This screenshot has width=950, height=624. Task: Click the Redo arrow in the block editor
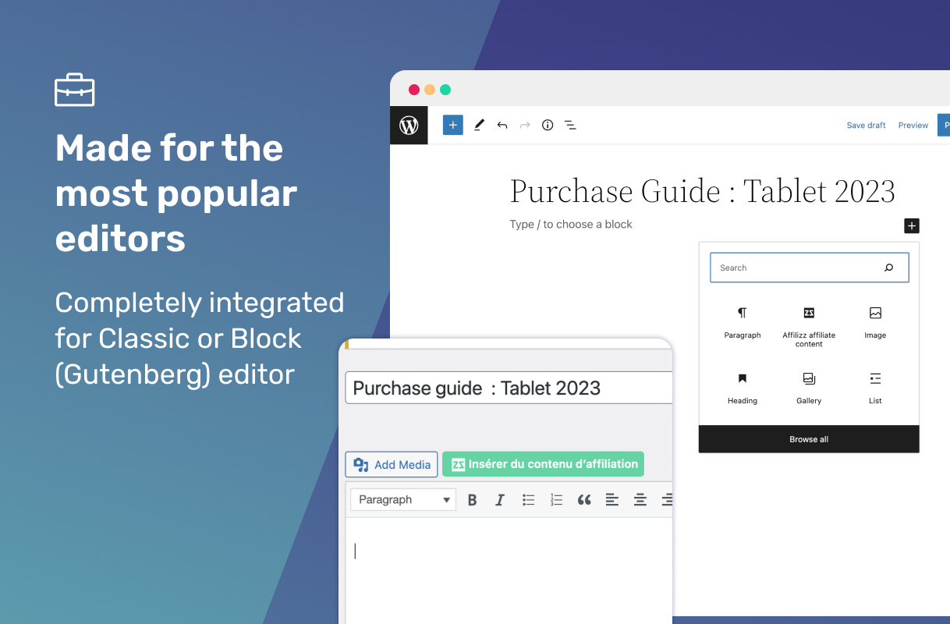click(525, 125)
